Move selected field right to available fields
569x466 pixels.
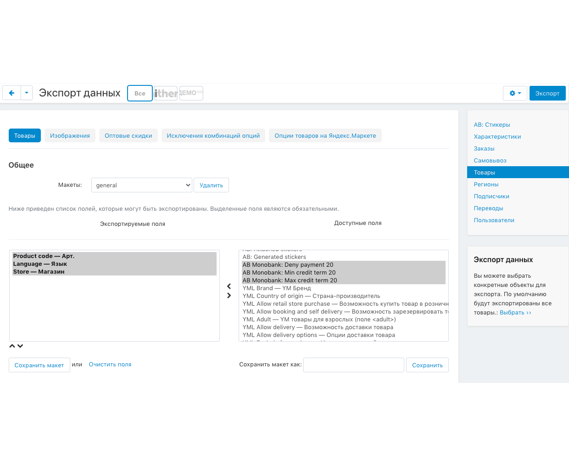point(229,296)
